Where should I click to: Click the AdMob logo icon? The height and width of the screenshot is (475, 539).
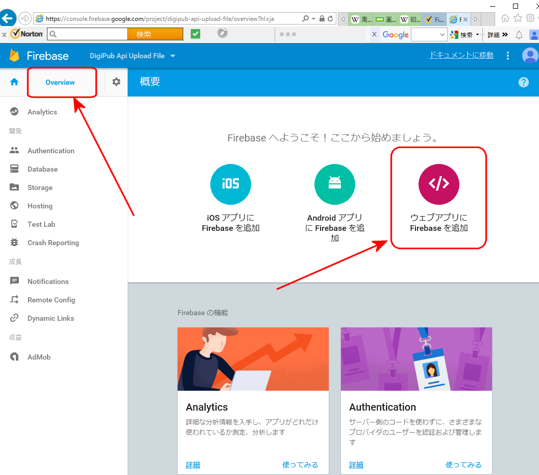point(14,357)
